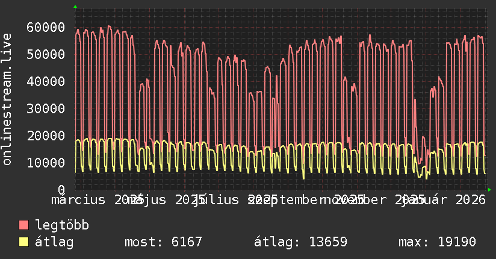Click the 60000 Y-axis label
Image resolution: width=496 pixels, height=259 pixels.
tap(46, 27)
